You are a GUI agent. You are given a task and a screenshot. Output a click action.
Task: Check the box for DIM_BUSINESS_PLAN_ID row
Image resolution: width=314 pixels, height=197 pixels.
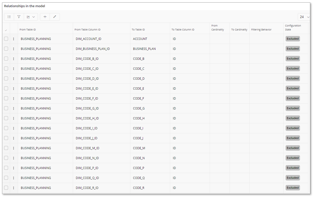click(x=6, y=49)
